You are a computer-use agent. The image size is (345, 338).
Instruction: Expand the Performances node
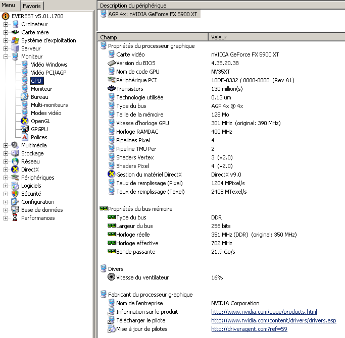(x=6, y=218)
